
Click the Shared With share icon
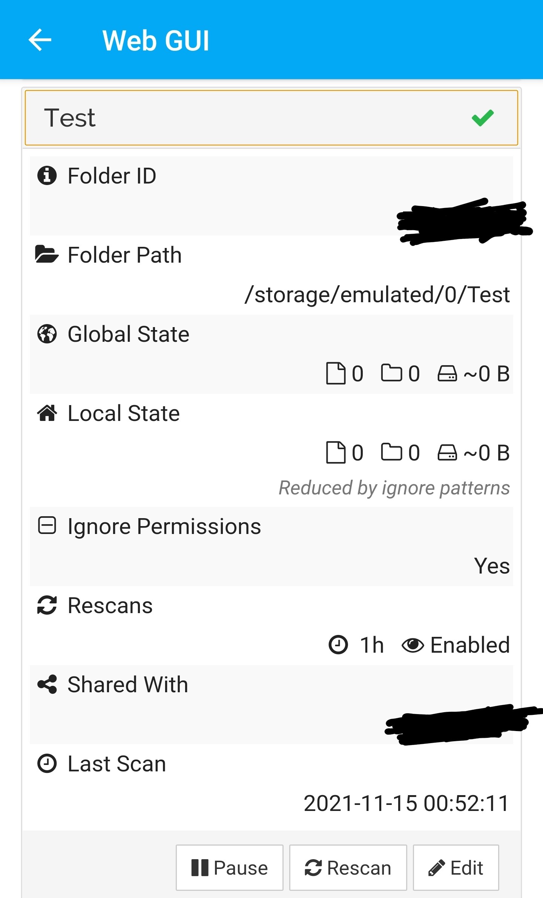pos(47,684)
